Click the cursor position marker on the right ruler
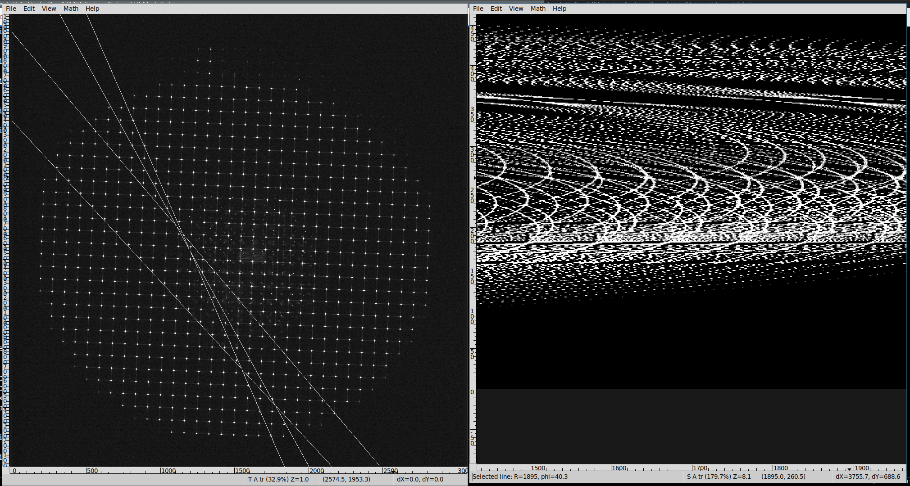 (x=849, y=469)
